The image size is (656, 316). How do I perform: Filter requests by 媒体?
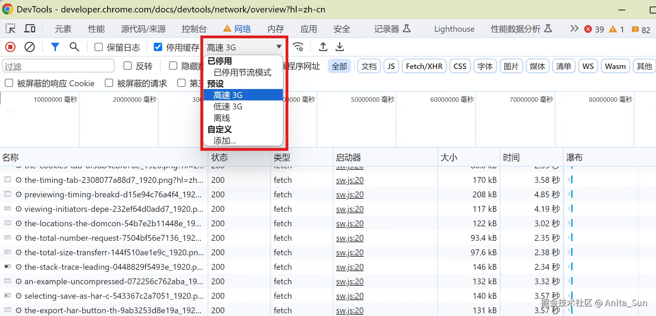pos(537,66)
